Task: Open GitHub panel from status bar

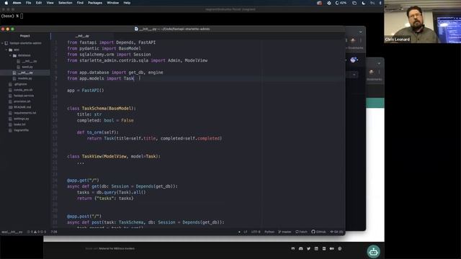Action: (318, 232)
